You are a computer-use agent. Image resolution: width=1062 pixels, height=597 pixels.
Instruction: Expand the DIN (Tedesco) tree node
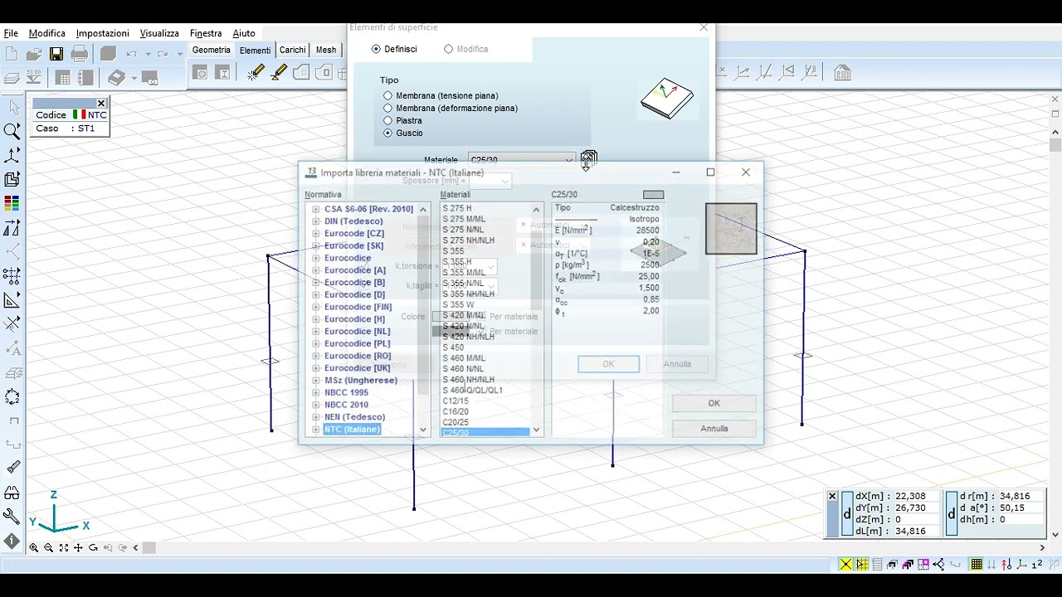(315, 221)
